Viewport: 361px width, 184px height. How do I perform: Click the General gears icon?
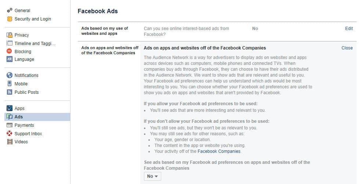click(10, 11)
